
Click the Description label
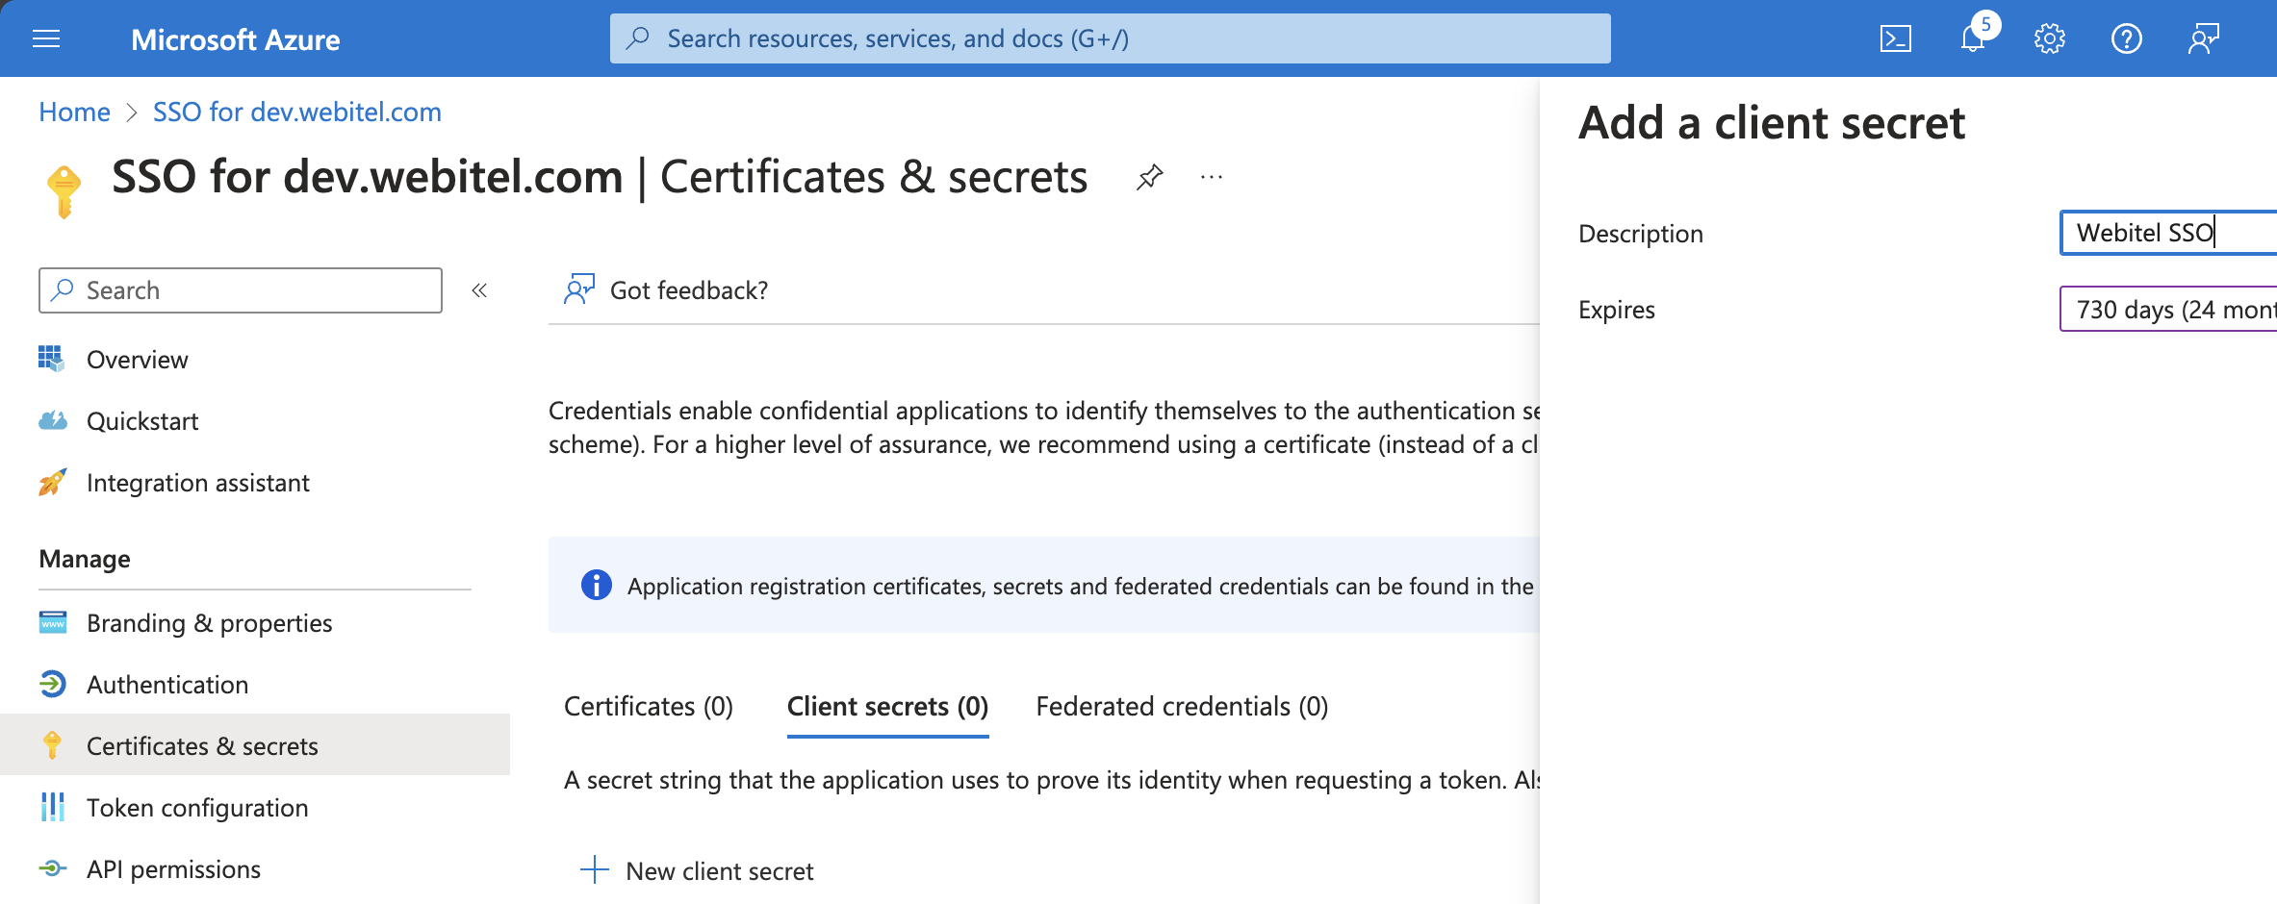pyautogui.click(x=1641, y=234)
